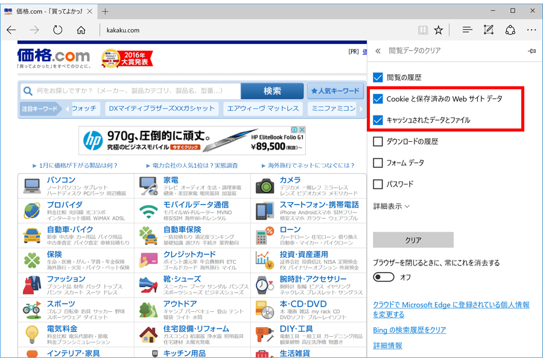
Task: Click the 自動車・バイク yellow car icon
Action: click(32, 235)
